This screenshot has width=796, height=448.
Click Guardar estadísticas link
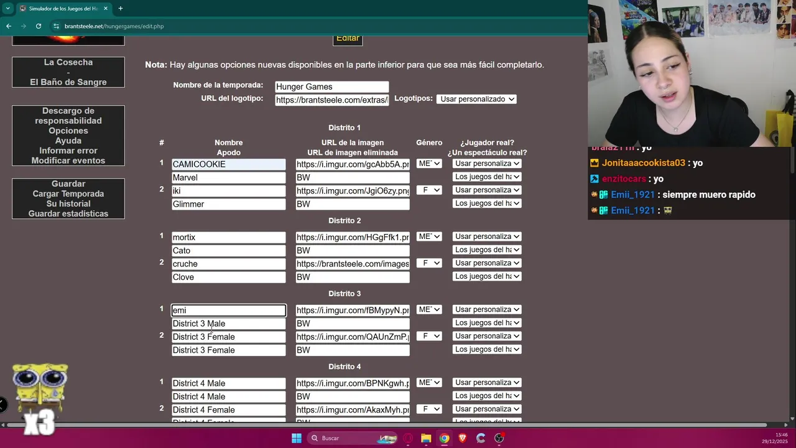[68, 213]
